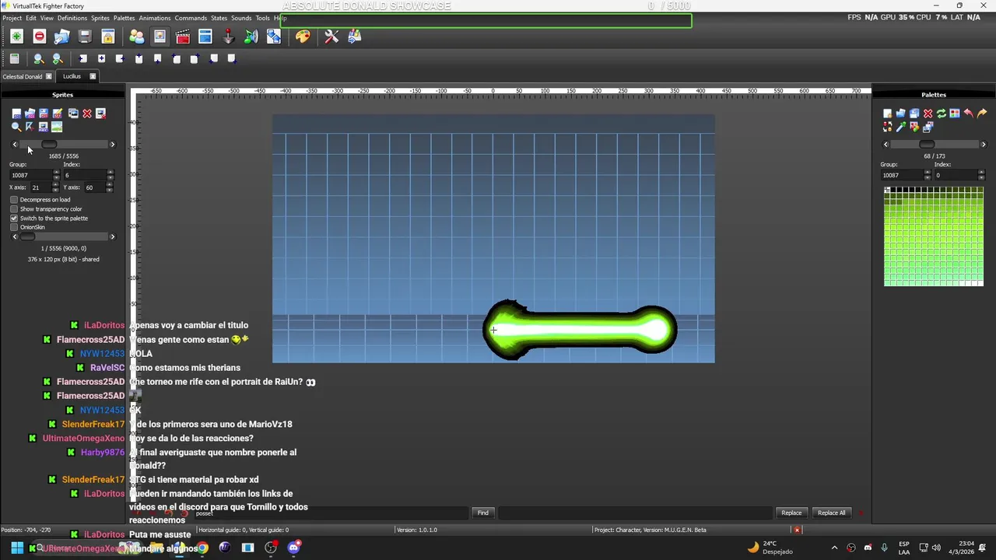Viewport: 996px width, 560px height.
Task: Open Tools with the wrench and screwdriver icon
Action: coord(331,37)
